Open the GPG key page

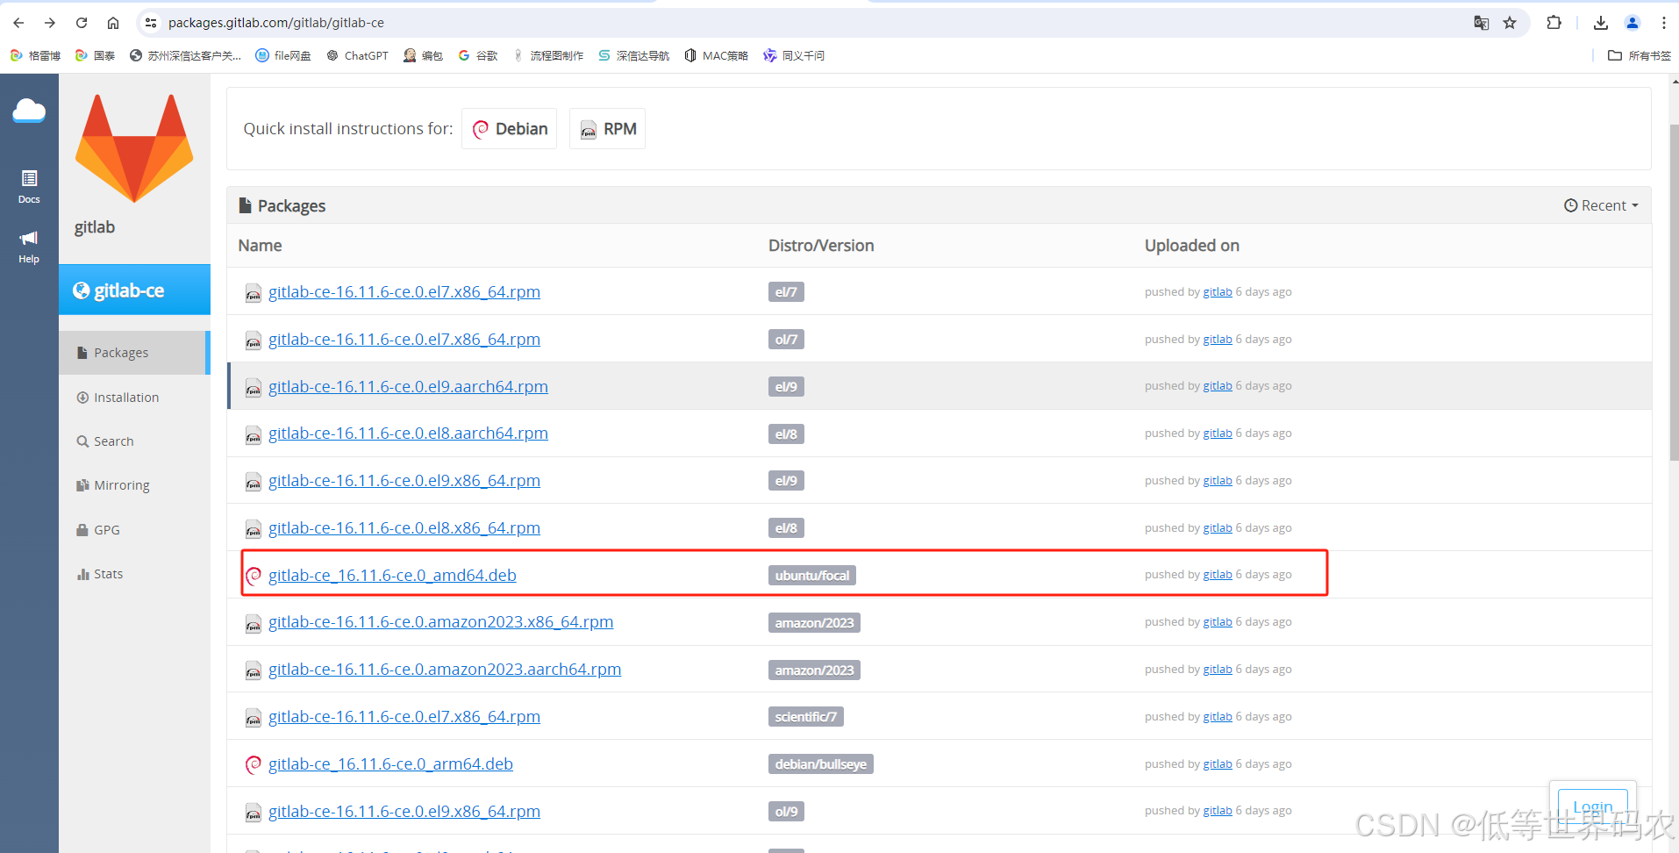tap(106, 529)
